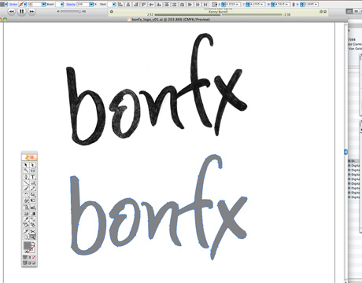This screenshot has width=362, height=283.
Task: Select the Scale tool
Action: [x=33, y=195]
